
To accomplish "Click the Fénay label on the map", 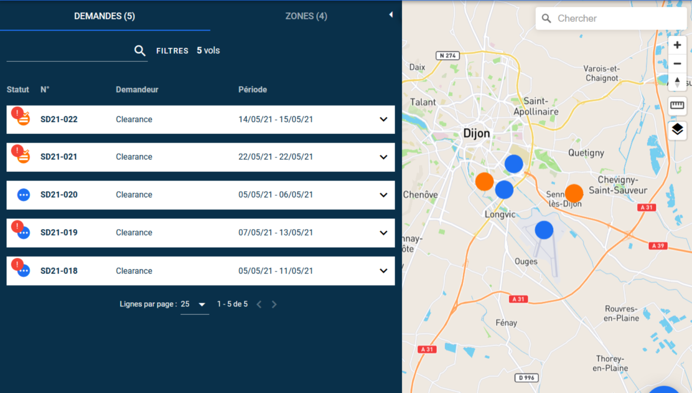I will tap(506, 323).
